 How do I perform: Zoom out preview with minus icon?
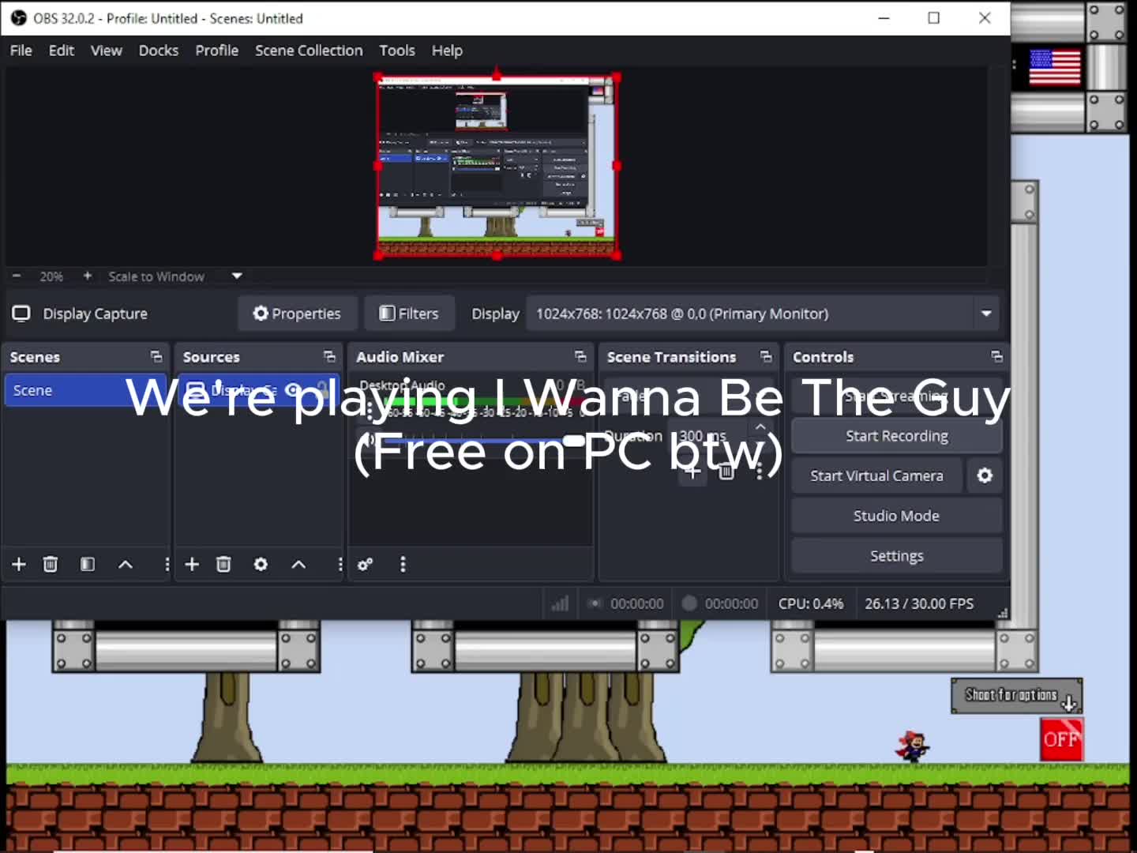(x=17, y=276)
